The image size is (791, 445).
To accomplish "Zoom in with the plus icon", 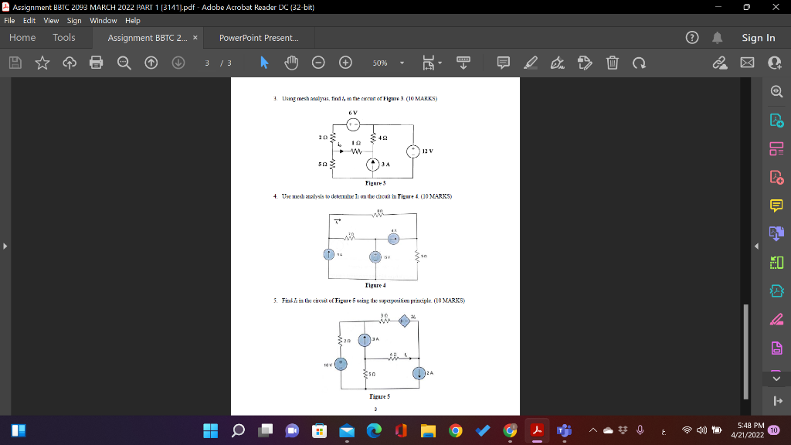I will pos(346,63).
